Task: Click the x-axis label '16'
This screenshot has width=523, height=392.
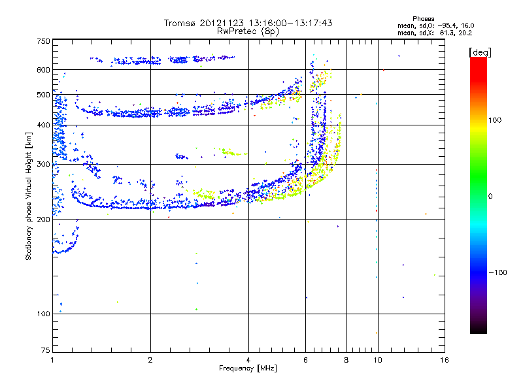Action: coord(445,360)
